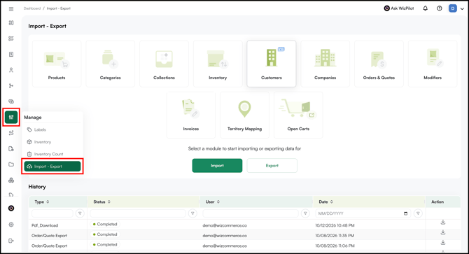Select the Invoices module card
This screenshot has height=254, width=469.
[191, 115]
